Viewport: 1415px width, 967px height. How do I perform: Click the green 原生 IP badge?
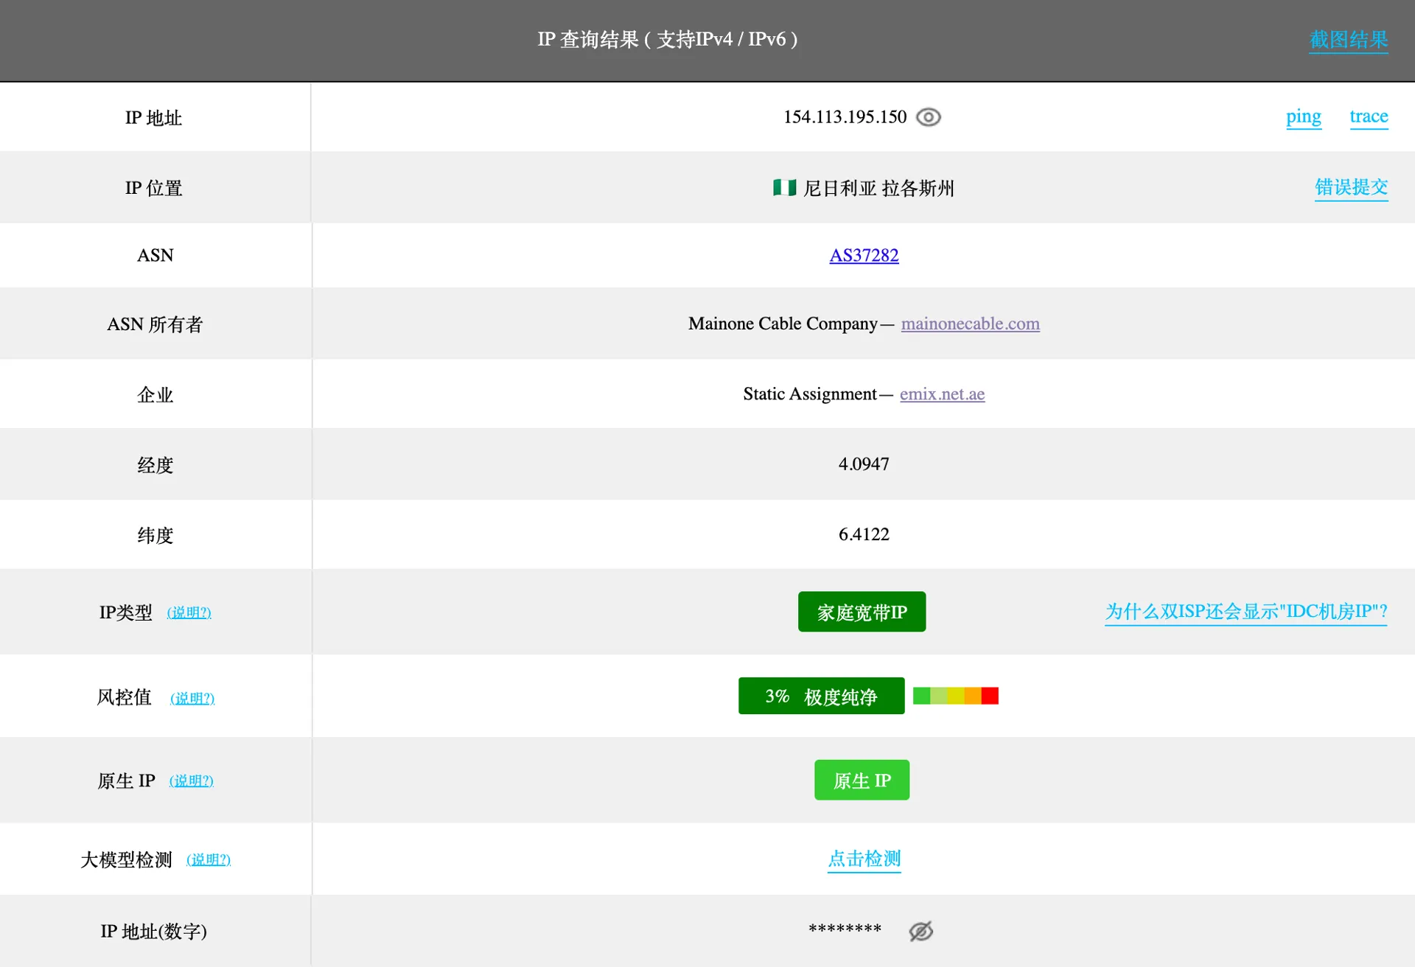862,781
